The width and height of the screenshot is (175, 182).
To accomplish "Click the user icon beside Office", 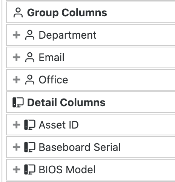I will [30, 80].
